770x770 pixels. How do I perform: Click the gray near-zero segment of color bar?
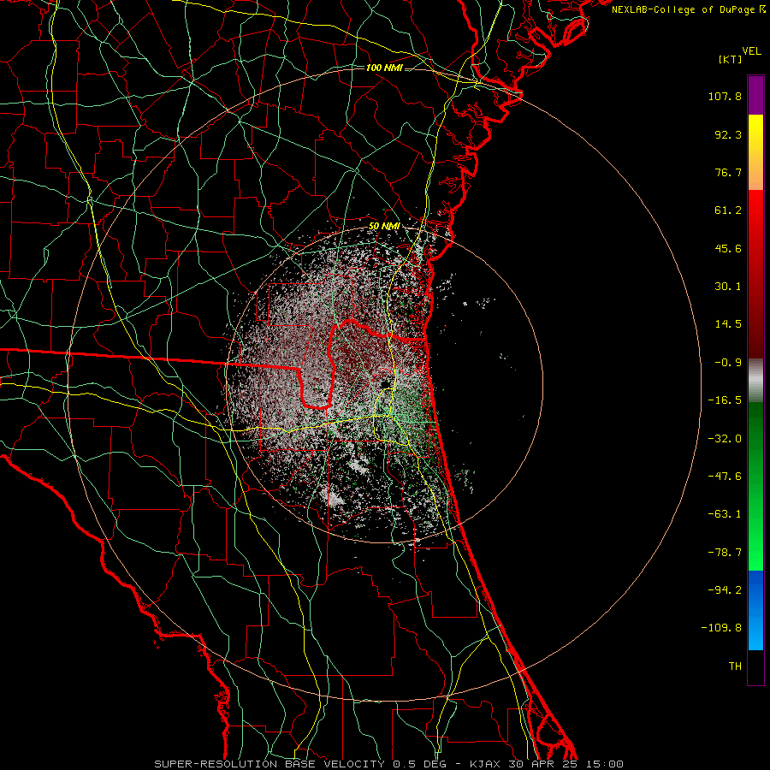coord(755,381)
